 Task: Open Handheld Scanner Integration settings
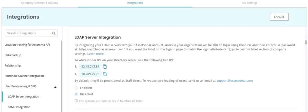[x=24, y=76]
